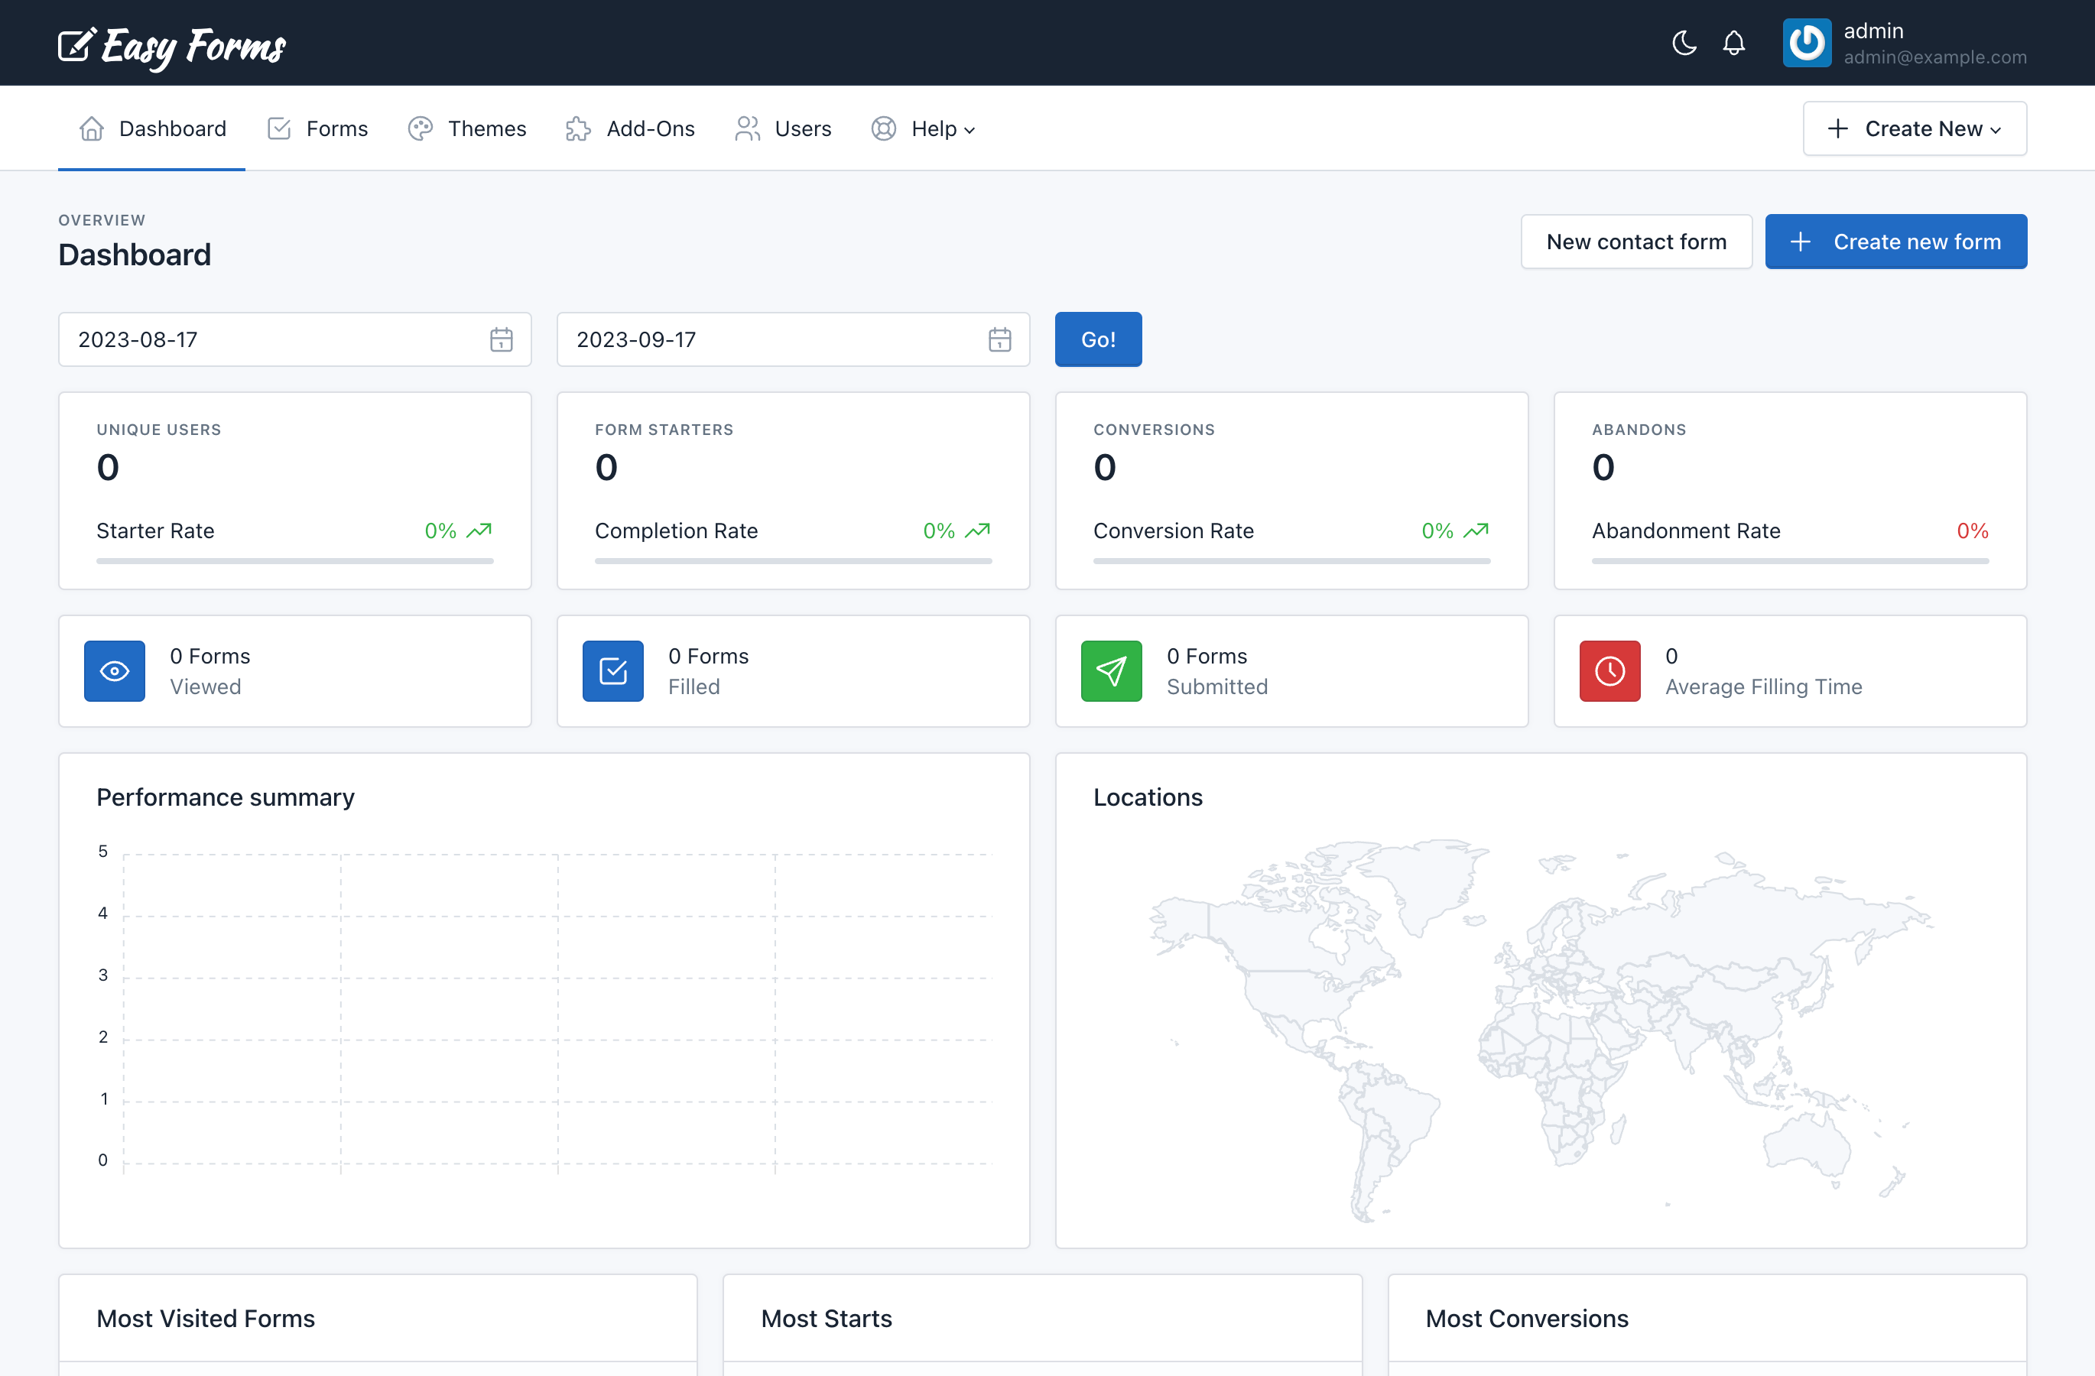Open the end date calendar picker icon

click(1000, 339)
